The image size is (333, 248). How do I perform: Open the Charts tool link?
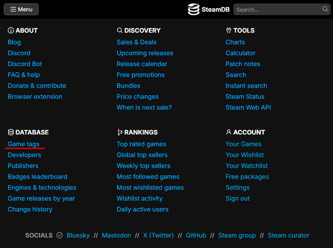click(x=235, y=42)
